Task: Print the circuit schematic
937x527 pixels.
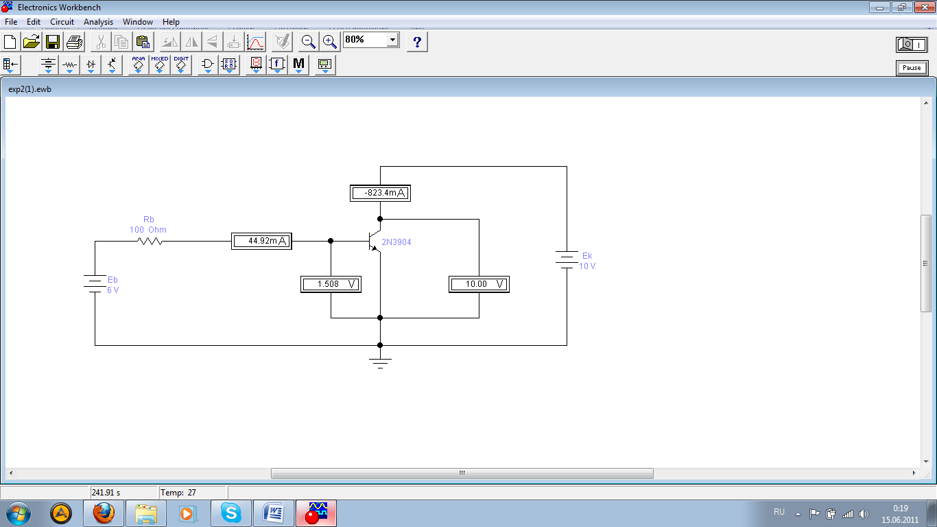Action: (x=74, y=42)
